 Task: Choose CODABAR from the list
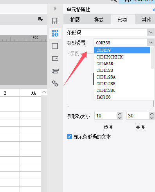(122, 64)
